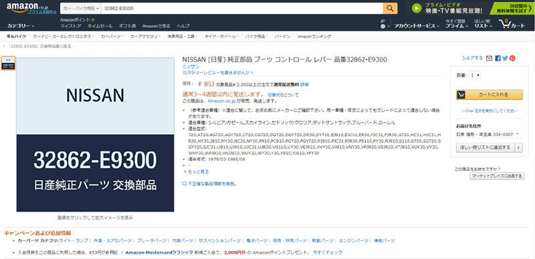535x259 pixels.
Task: Click the Prime Video play icon banner
Action: tap(416, 8)
